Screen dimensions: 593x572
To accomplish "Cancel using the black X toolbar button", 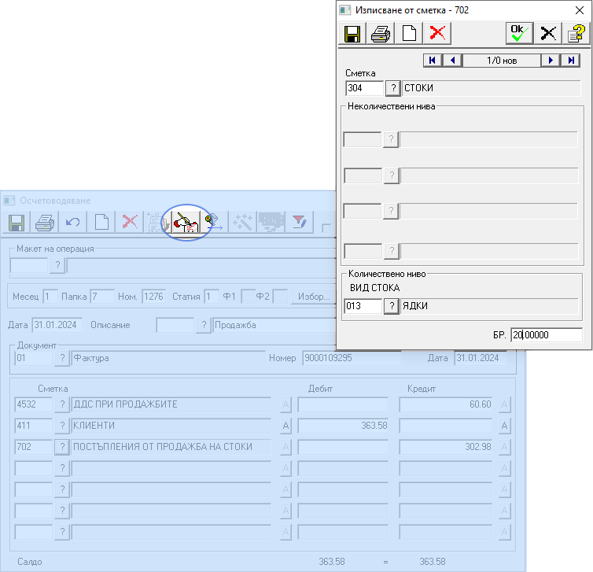I will [548, 33].
